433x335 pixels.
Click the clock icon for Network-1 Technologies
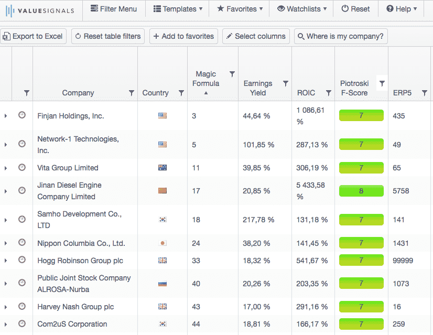pyautogui.click(x=22, y=144)
